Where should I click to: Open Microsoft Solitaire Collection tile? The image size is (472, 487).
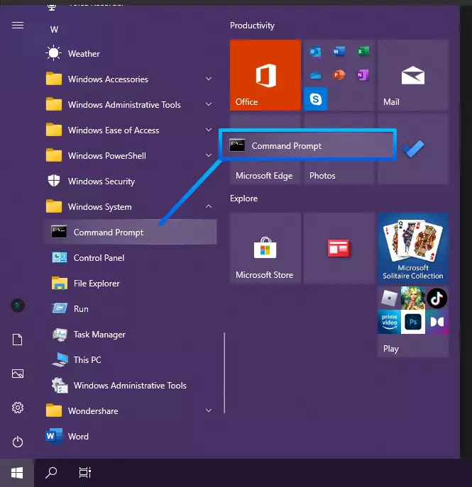click(x=413, y=248)
